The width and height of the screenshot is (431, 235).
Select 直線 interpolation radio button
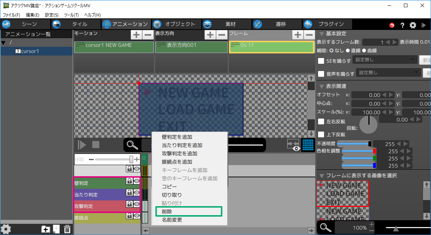[x=348, y=51]
